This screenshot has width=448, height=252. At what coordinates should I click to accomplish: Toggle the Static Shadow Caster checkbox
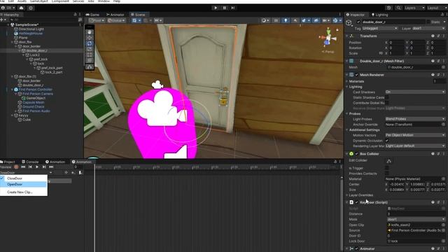click(x=387, y=97)
